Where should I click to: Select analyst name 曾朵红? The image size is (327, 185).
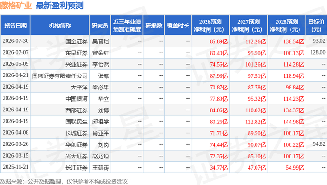[101, 53]
